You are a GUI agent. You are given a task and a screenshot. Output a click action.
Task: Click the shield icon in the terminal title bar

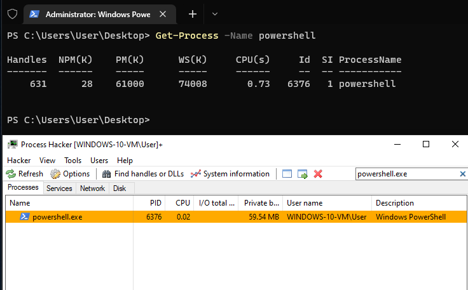click(12, 14)
